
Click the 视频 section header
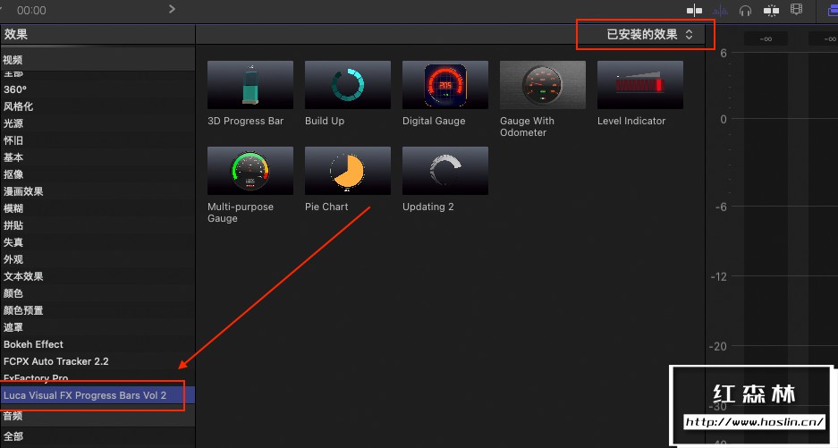[x=97, y=60]
